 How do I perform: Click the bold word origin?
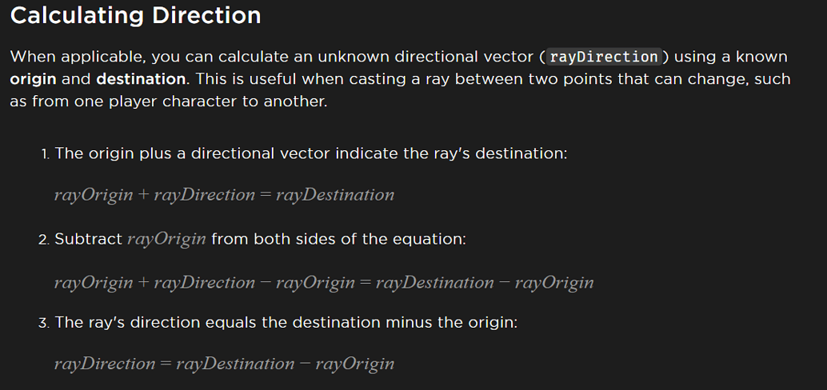[x=34, y=79]
